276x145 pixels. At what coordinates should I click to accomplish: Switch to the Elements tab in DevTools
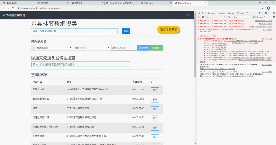(x=211, y=13)
